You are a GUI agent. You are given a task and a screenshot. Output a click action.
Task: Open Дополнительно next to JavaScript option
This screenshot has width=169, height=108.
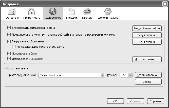(x=147, y=60)
